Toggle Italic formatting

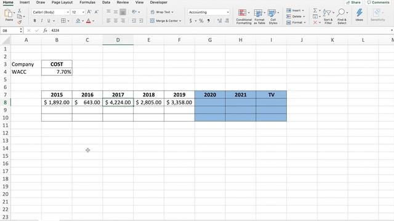42,21
